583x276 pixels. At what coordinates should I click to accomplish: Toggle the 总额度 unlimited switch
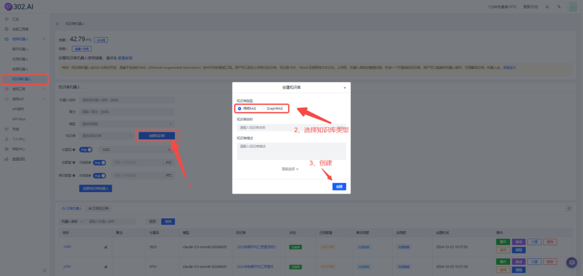coord(99,163)
